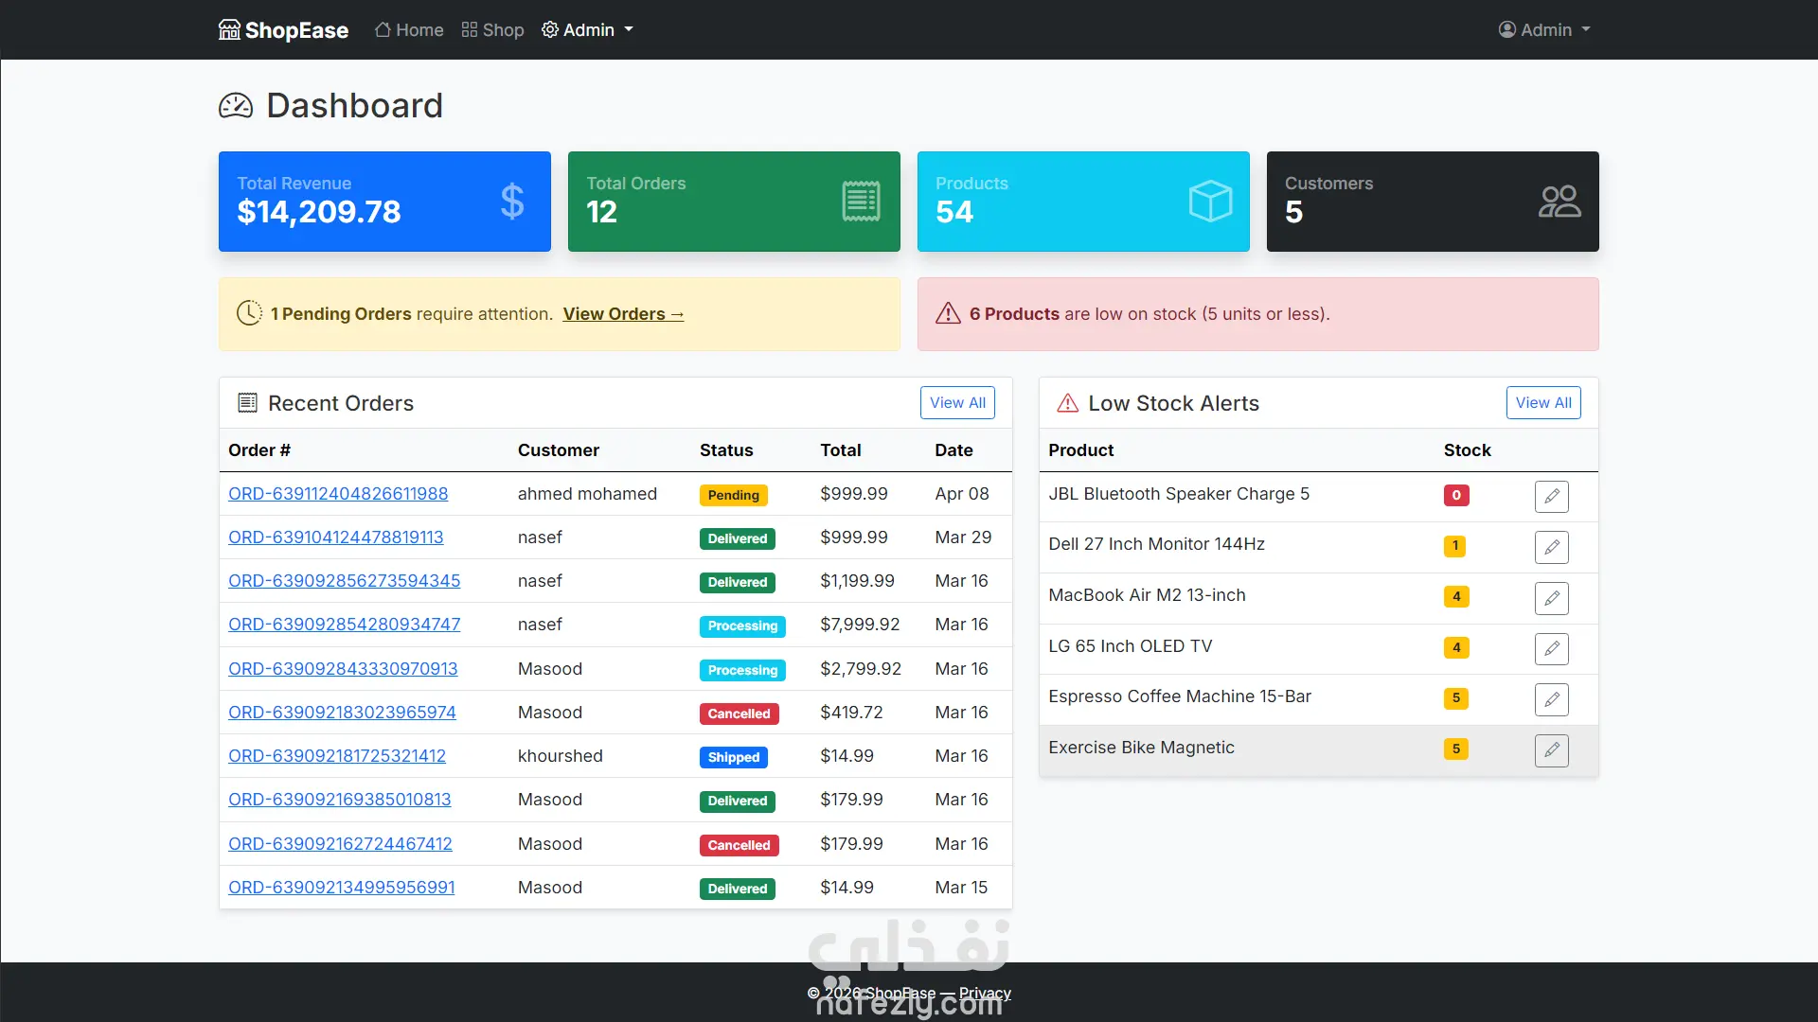Open order ORD-639092169385010813
Viewport: 1818px width, 1022px height.
pyautogui.click(x=339, y=800)
